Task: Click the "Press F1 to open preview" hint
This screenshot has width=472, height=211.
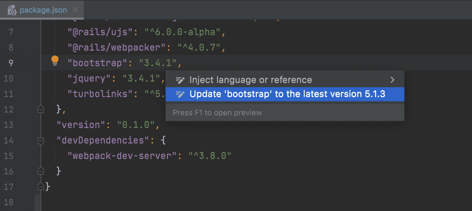Action: pos(217,113)
